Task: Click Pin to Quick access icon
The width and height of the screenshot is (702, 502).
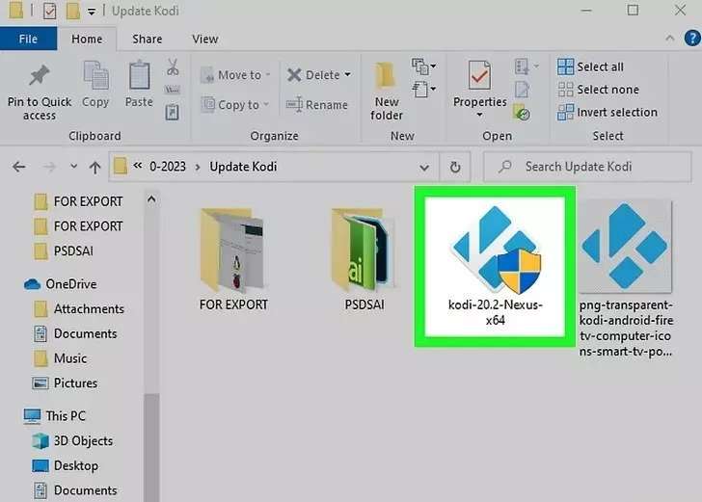Action: pyautogui.click(x=39, y=75)
